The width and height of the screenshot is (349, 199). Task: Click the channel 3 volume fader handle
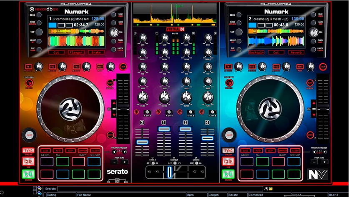coord(142,142)
